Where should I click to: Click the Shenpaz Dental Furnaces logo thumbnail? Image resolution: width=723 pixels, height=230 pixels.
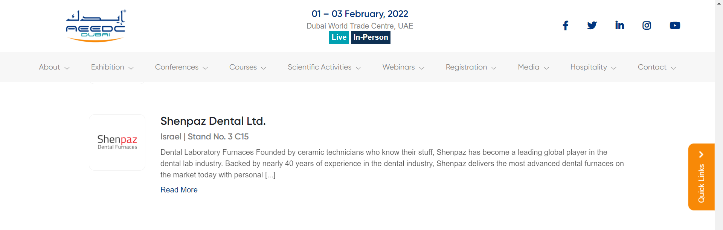[x=117, y=142]
